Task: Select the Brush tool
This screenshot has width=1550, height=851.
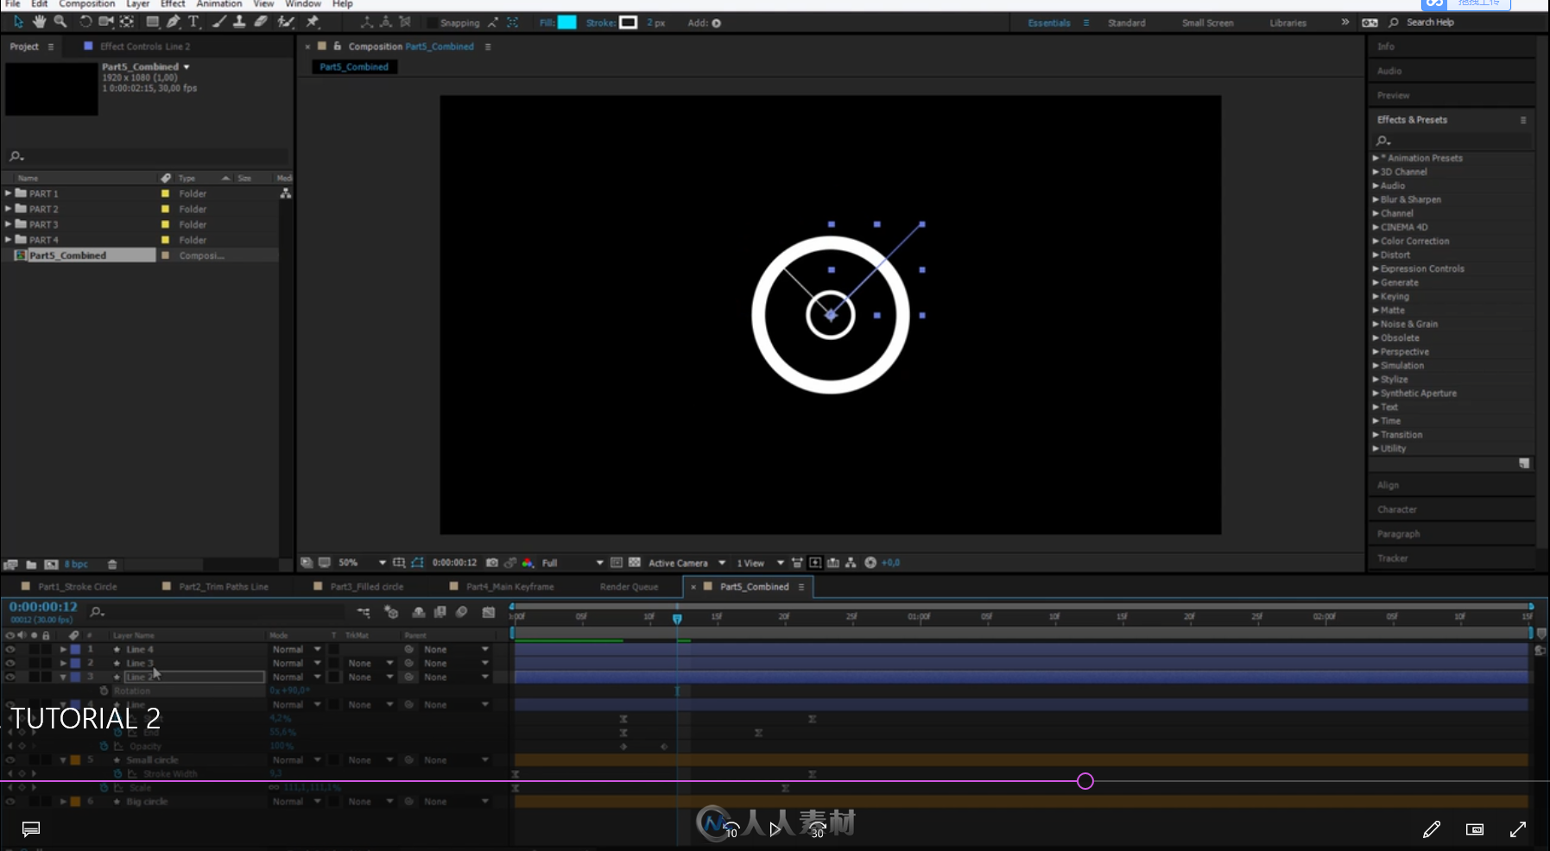Action: tap(219, 22)
